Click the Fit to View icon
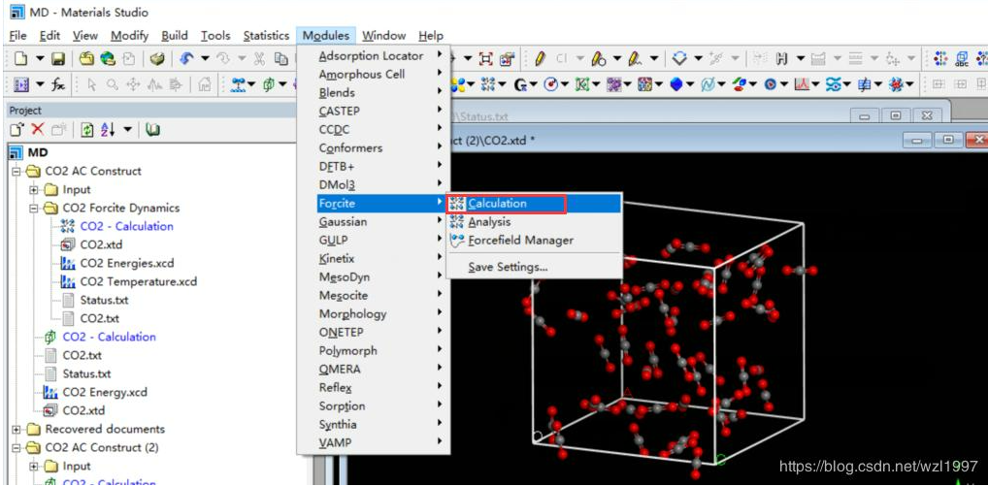The image size is (988, 486). [x=486, y=59]
